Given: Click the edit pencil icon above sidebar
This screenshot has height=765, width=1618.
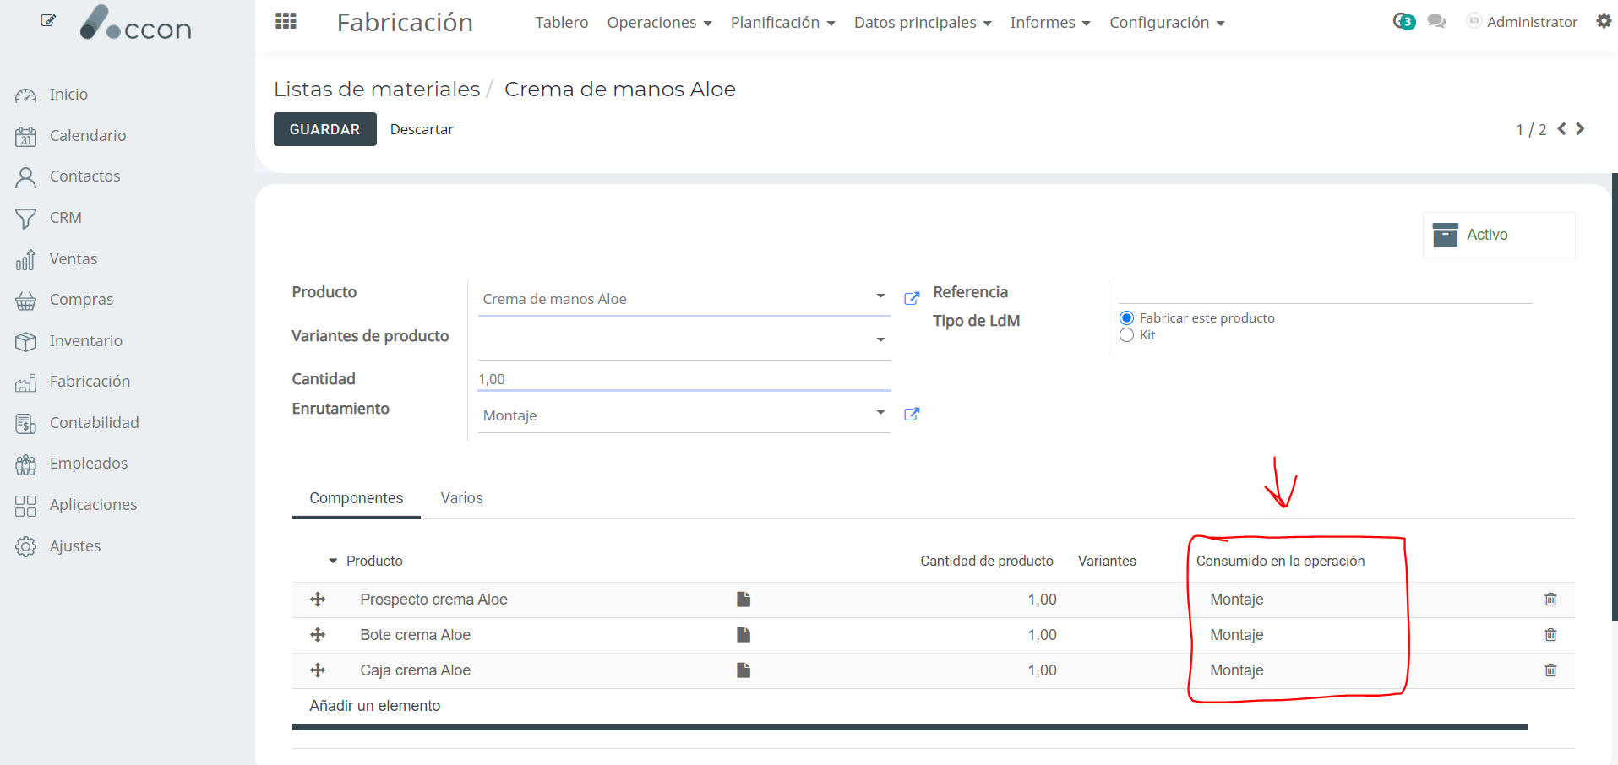Looking at the screenshot, I should point(48,20).
